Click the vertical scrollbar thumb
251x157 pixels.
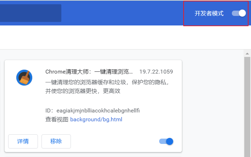tap(247, 107)
